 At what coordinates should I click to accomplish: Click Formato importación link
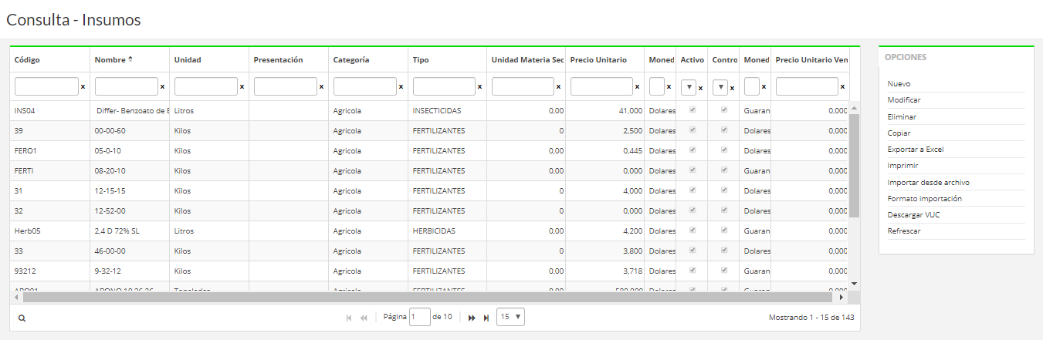click(x=925, y=199)
